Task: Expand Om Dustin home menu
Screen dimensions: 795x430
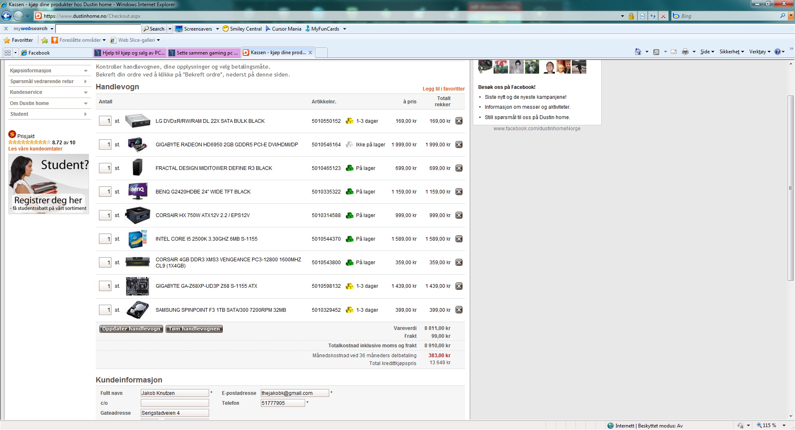Action: click(49, 103)
